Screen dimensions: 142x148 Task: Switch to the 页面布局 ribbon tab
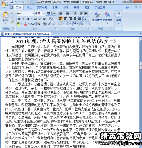click(x=42, y=7)
